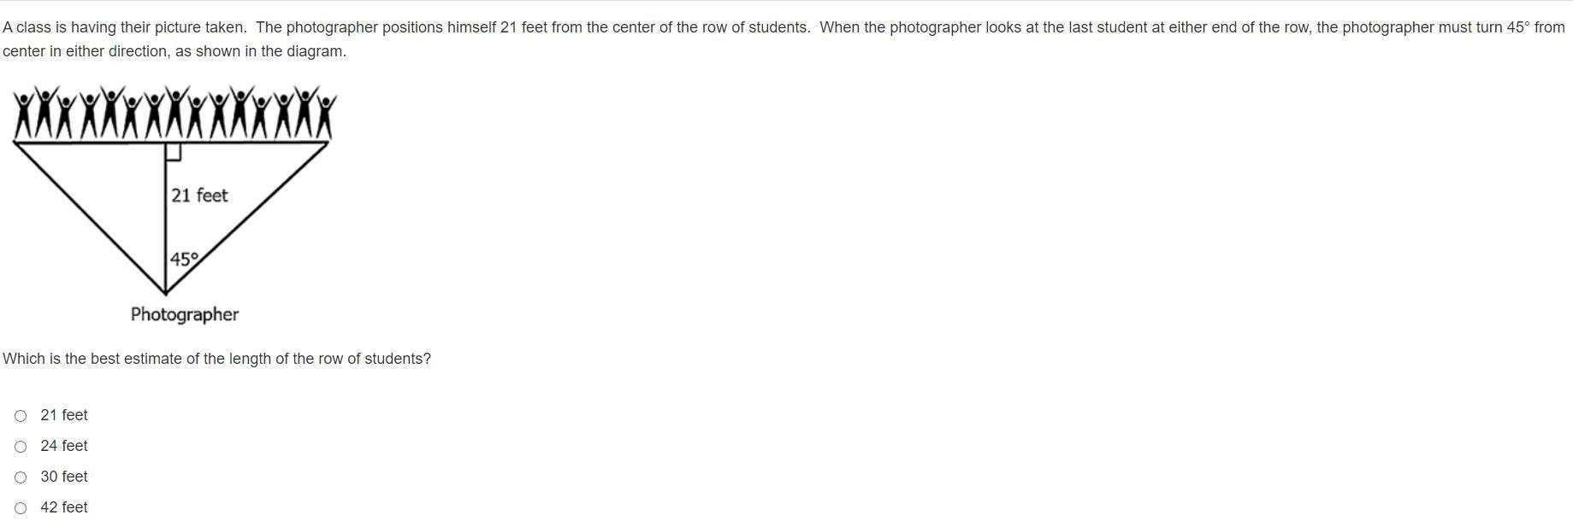The height and width of the screenshot is (527, 1573).
Task: Click the bottom vertex of the triangle diagram
Action: (x=165, y=293)
